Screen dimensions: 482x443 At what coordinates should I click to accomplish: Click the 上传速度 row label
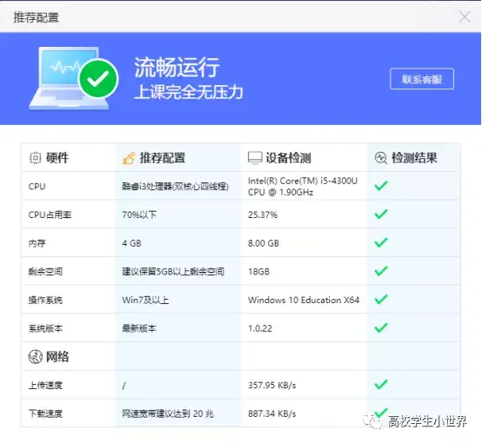pos(45,385)
